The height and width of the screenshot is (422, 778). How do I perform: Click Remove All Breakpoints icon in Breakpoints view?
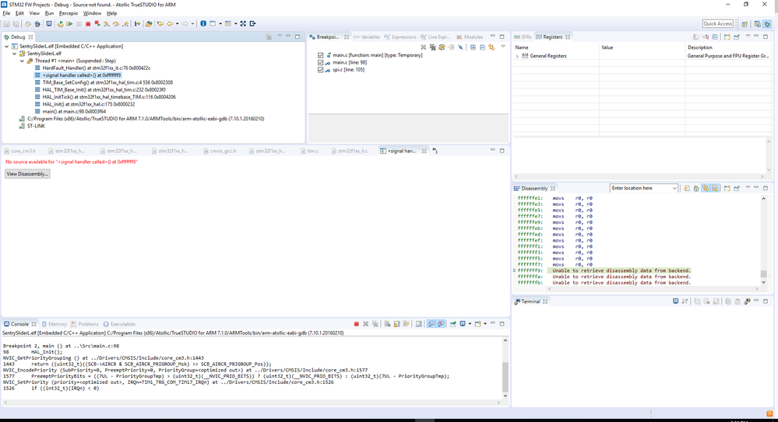tap(433, 47)
